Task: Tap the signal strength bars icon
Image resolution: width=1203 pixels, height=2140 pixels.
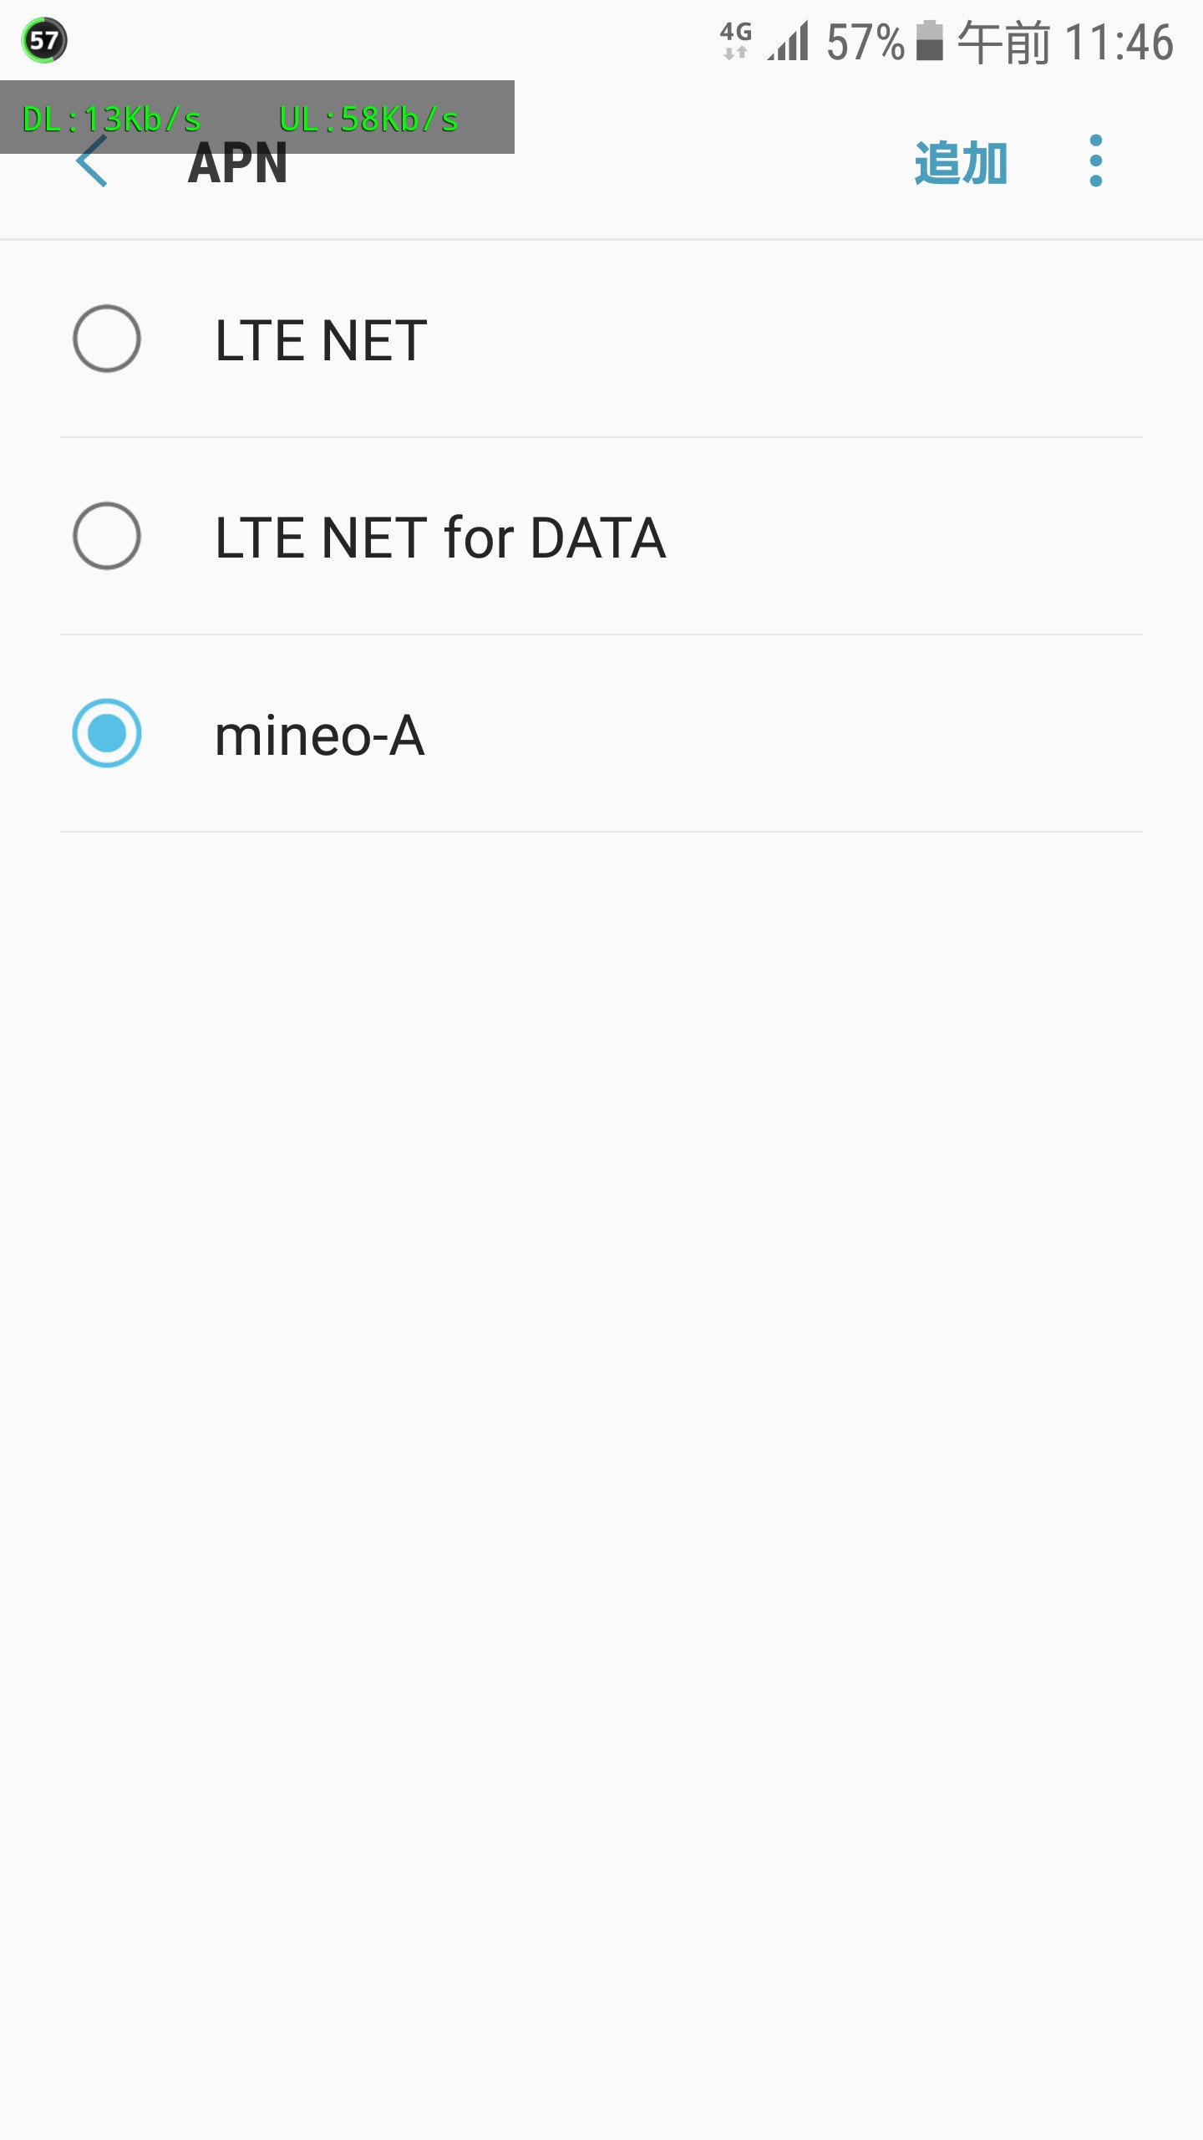Action: 789,42
